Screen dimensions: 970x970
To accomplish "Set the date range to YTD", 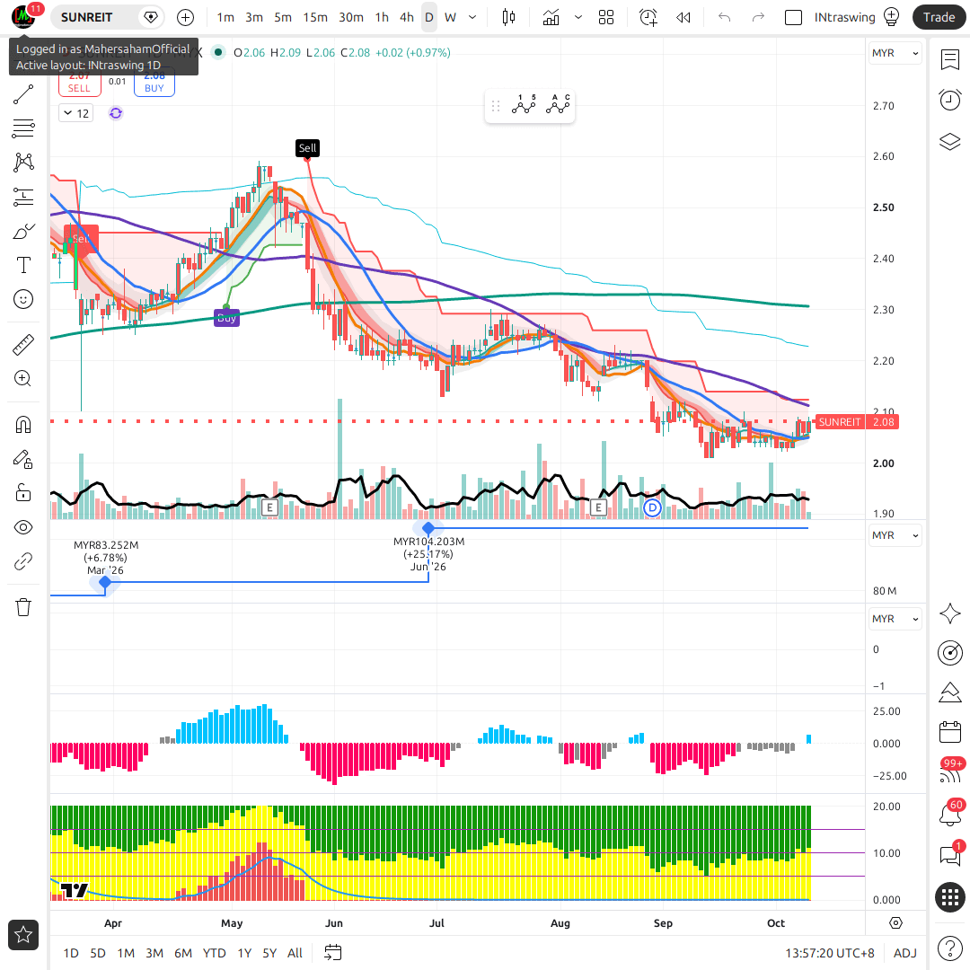I will pos(214,953).
